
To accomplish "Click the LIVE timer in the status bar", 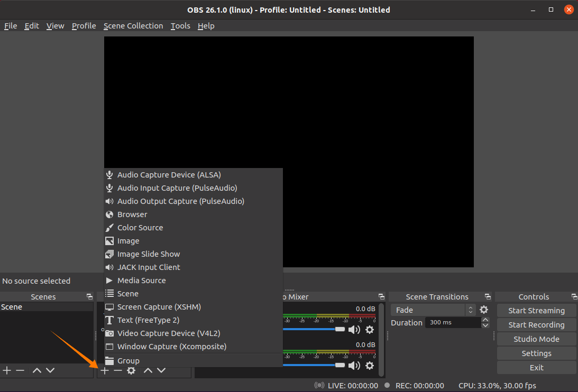I will pos(353,386).
